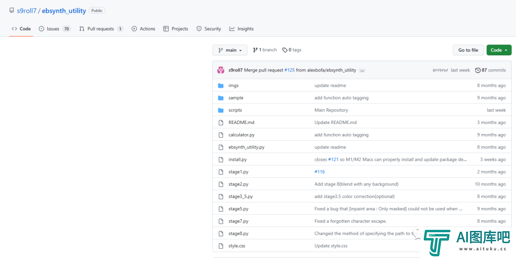Click file icon beside ebsynth_utility.py
Viewport: 516px width, 258px height.
pyautogui.click(x=221, y=147)
